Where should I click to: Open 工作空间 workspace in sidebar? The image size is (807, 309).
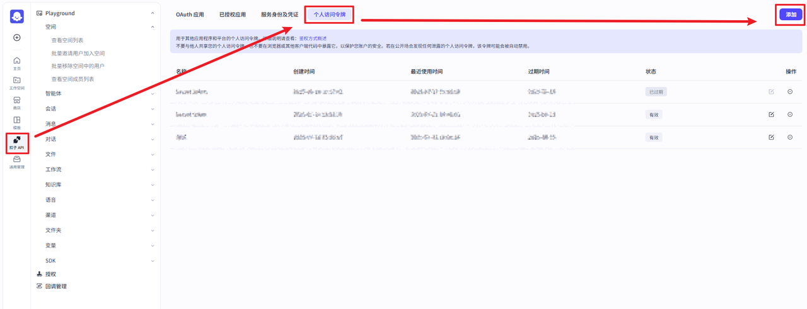17,82
